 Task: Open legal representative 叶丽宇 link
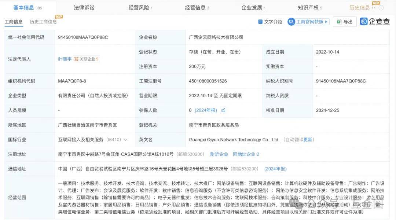65,59
